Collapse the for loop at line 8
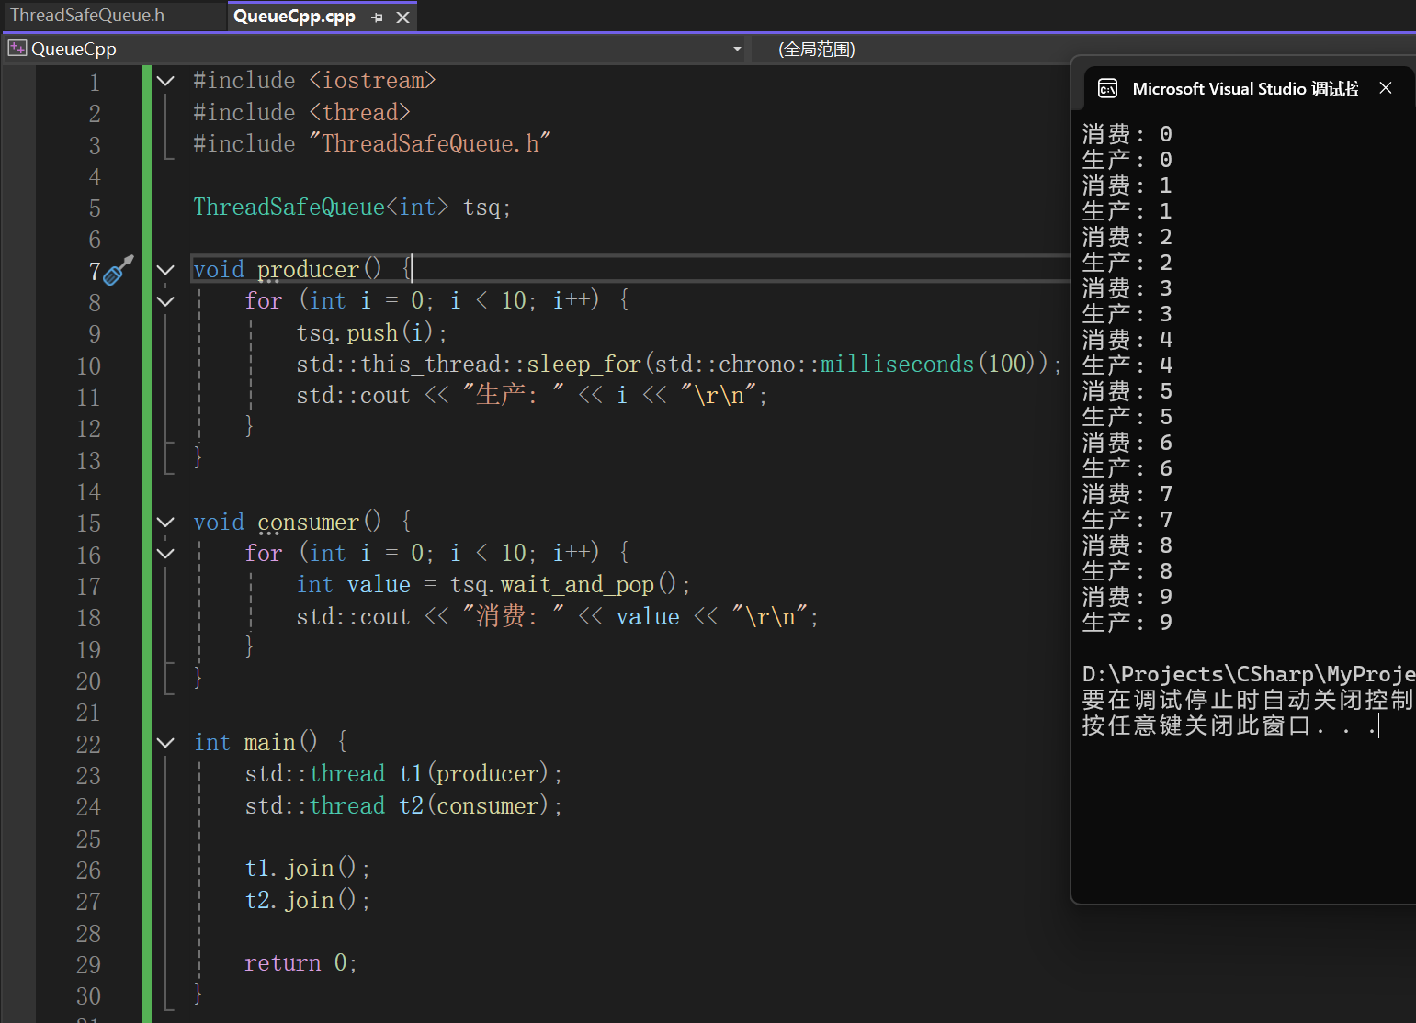Viewport: 1416px width, 1023px height. (x=165, y=301)
